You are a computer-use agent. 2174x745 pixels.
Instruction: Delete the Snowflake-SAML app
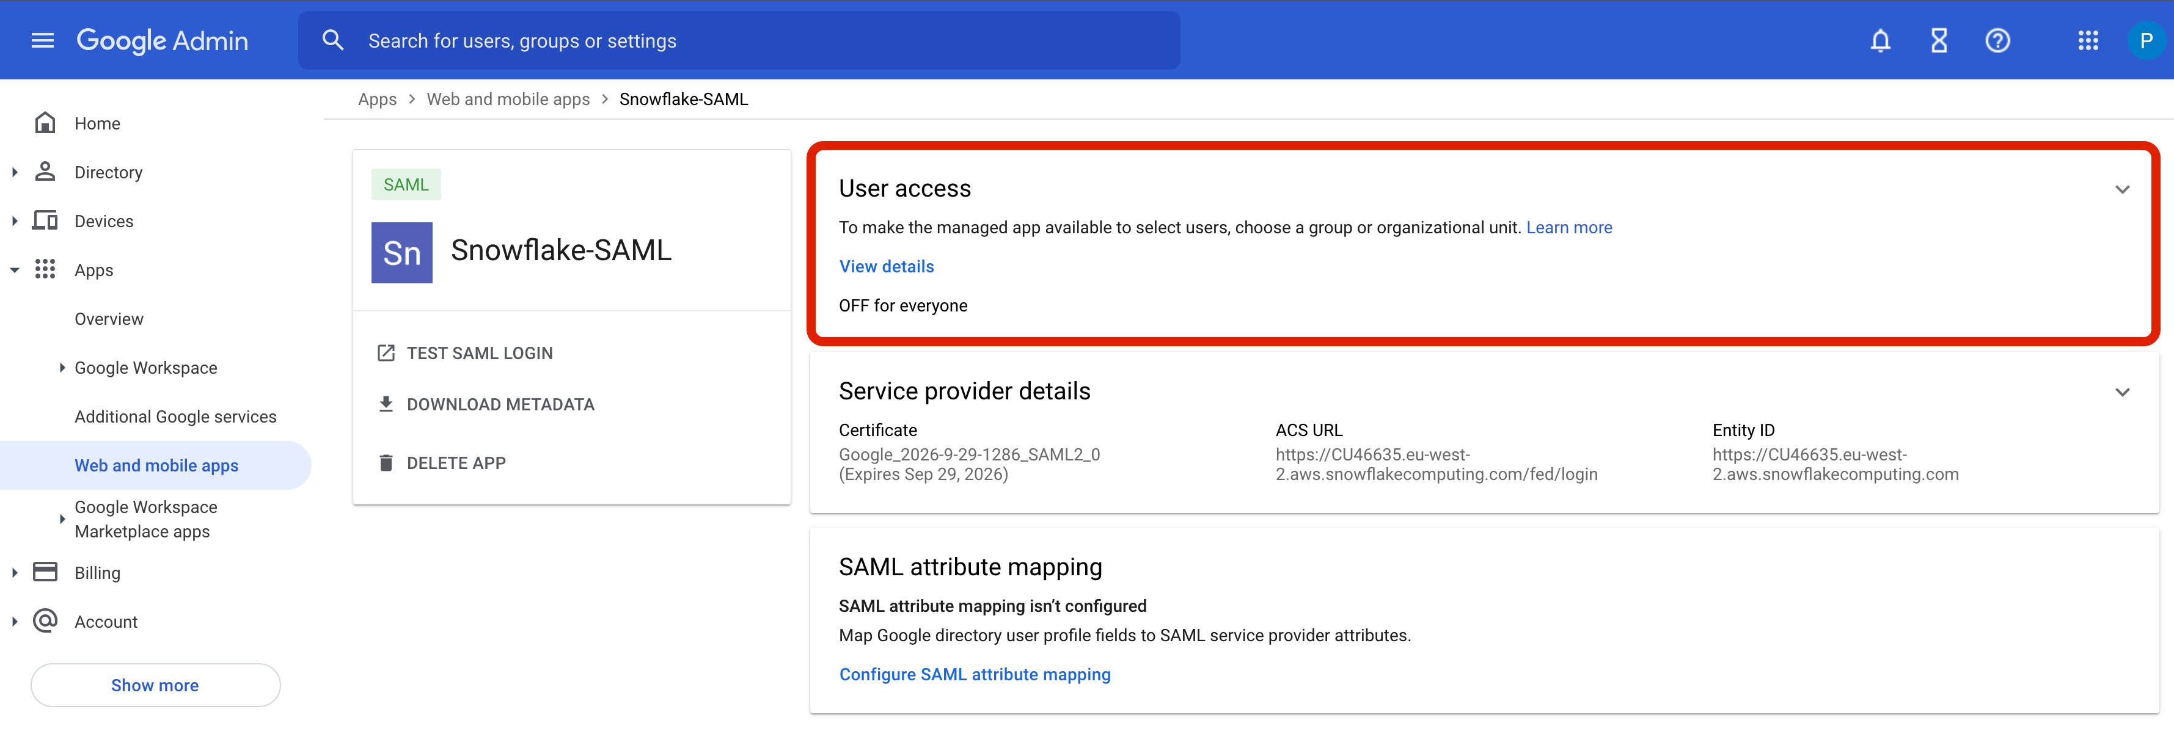(456, 462)
